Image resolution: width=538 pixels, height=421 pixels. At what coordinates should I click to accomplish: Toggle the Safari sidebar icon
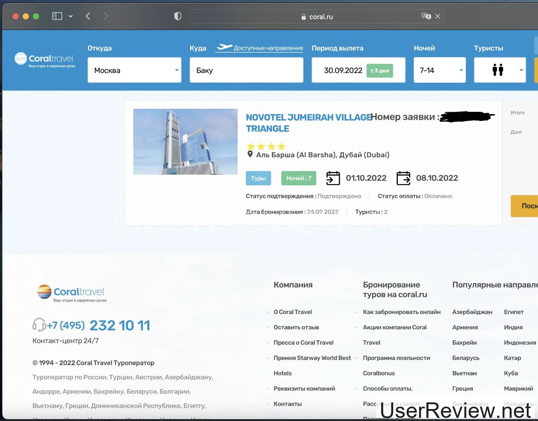57,16
